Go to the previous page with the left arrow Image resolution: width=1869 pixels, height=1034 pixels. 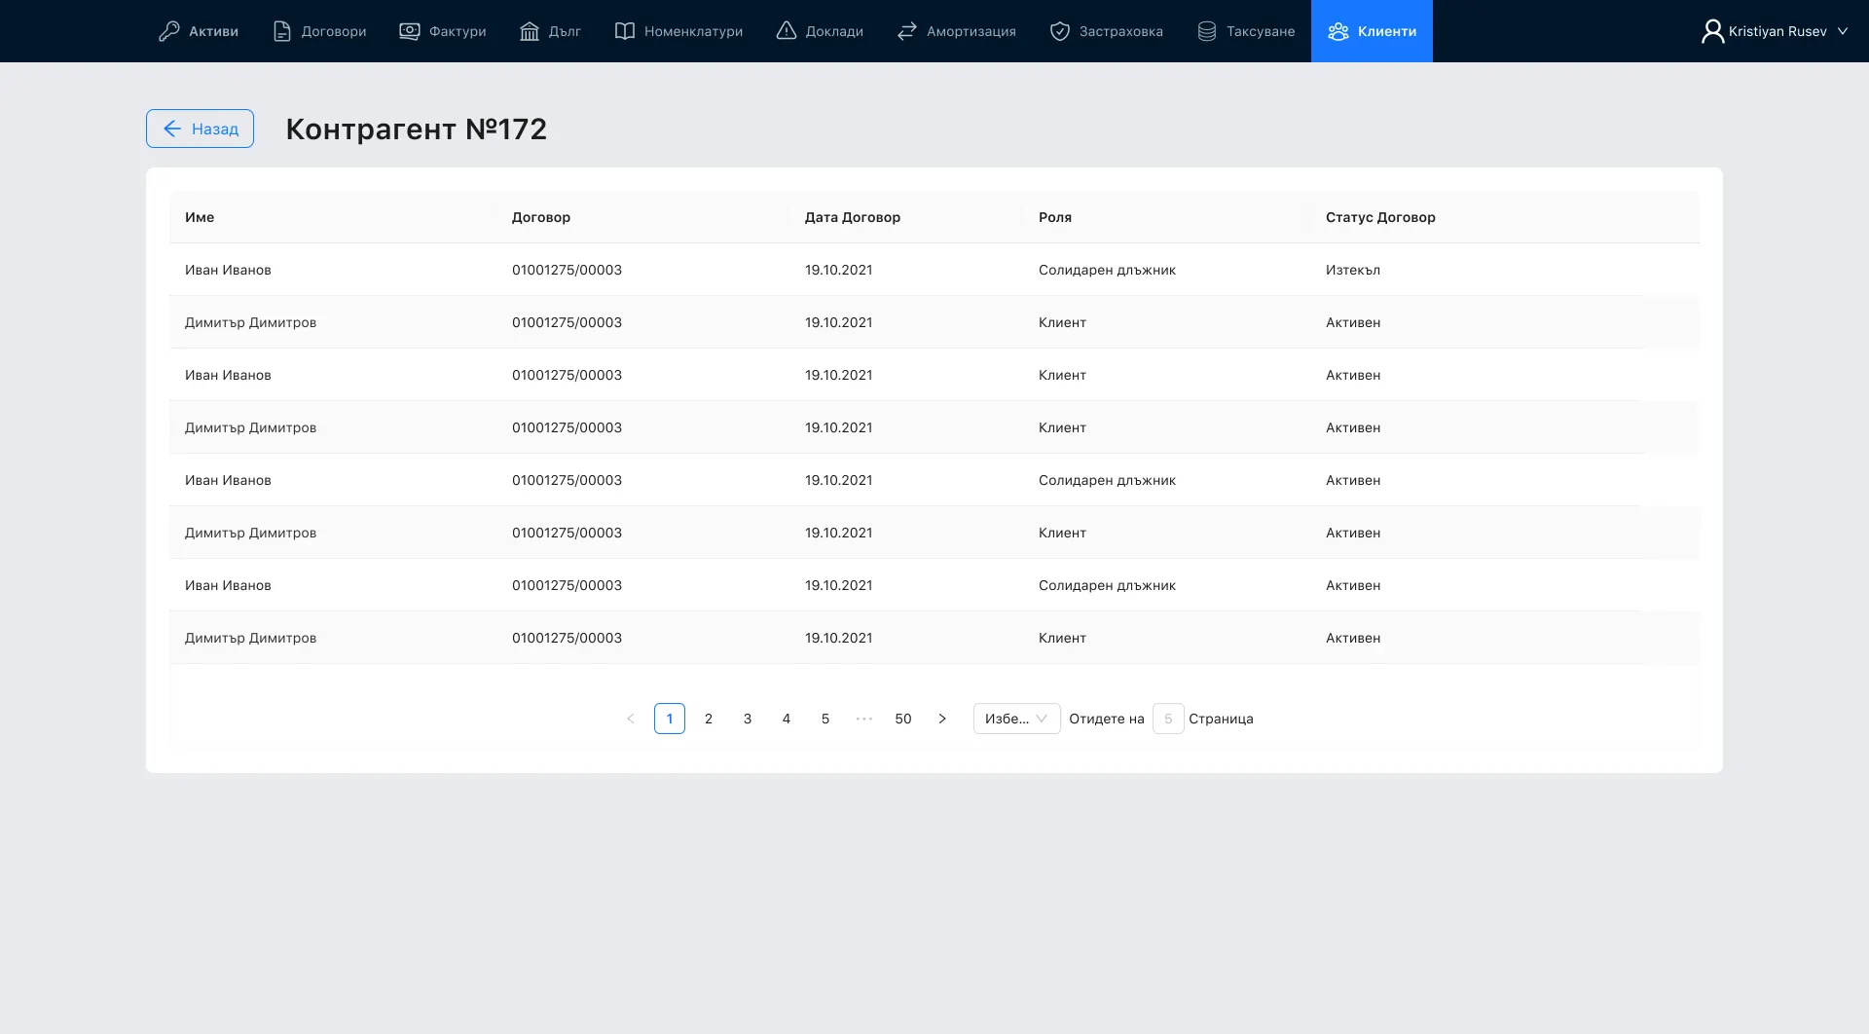coord(631,719)
